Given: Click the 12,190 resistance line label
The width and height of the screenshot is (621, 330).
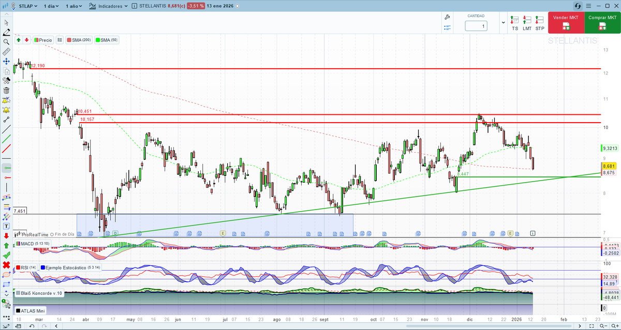Looking at the screenshot, I should [x=38, y=66].
